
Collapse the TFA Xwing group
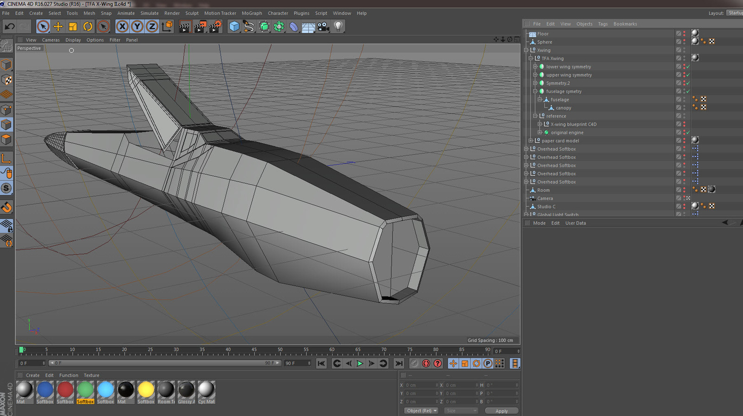click(x=531, y=58)
